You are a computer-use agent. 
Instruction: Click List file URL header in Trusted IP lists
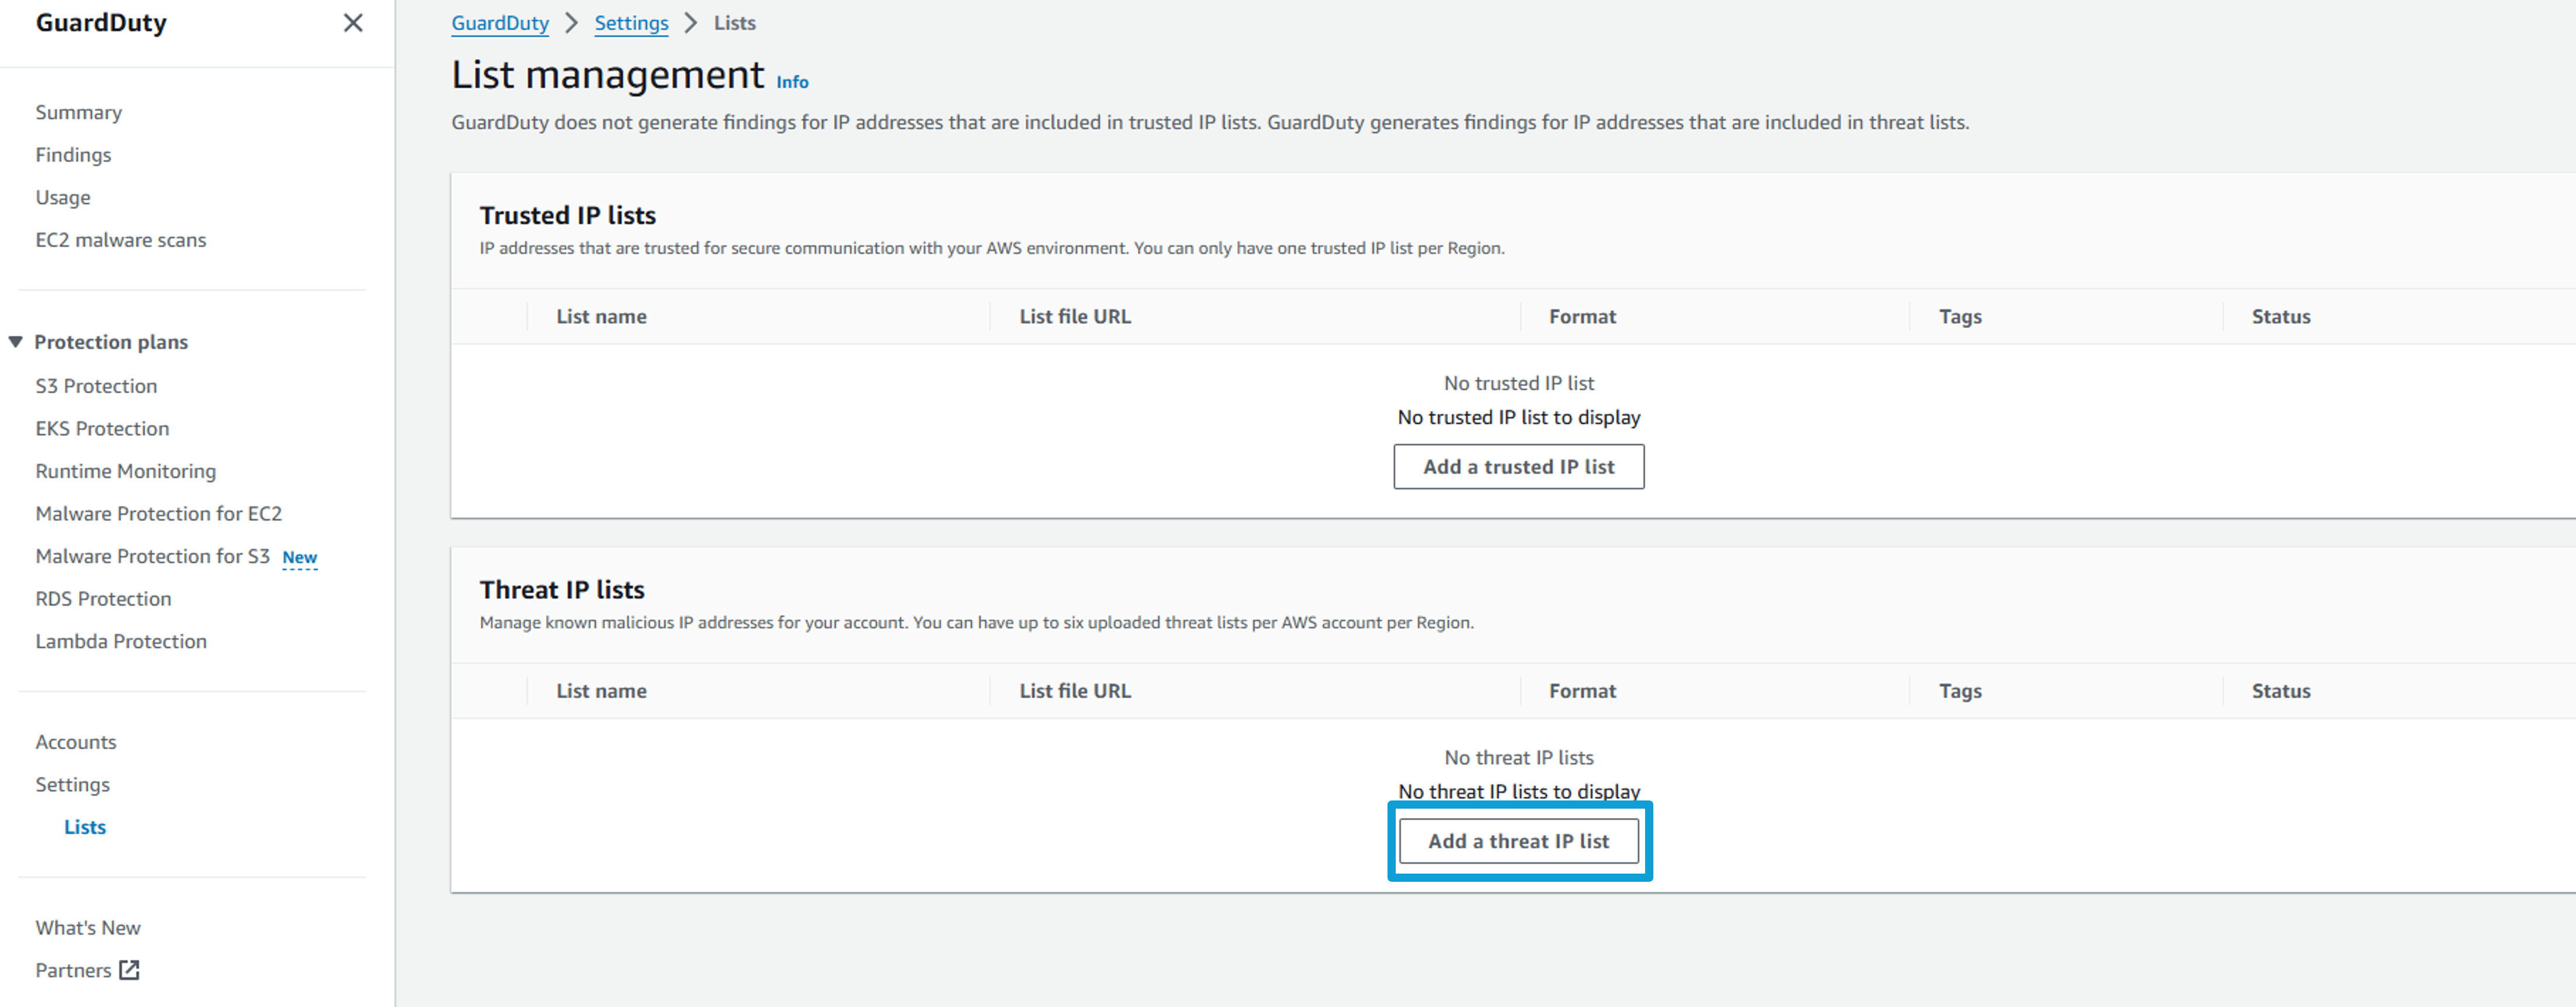click(x=1075, y=317)
